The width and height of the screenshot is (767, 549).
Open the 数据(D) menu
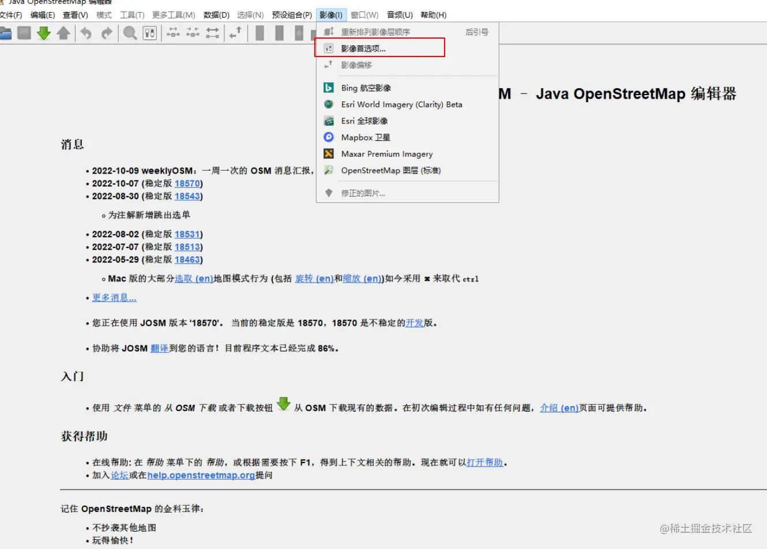[216, 15]
